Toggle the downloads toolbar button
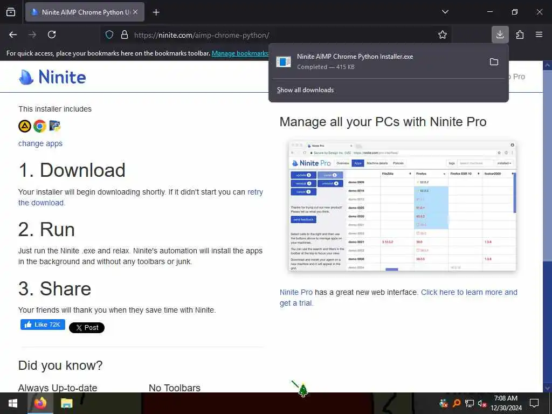552x414 pixels. point(500,34)
